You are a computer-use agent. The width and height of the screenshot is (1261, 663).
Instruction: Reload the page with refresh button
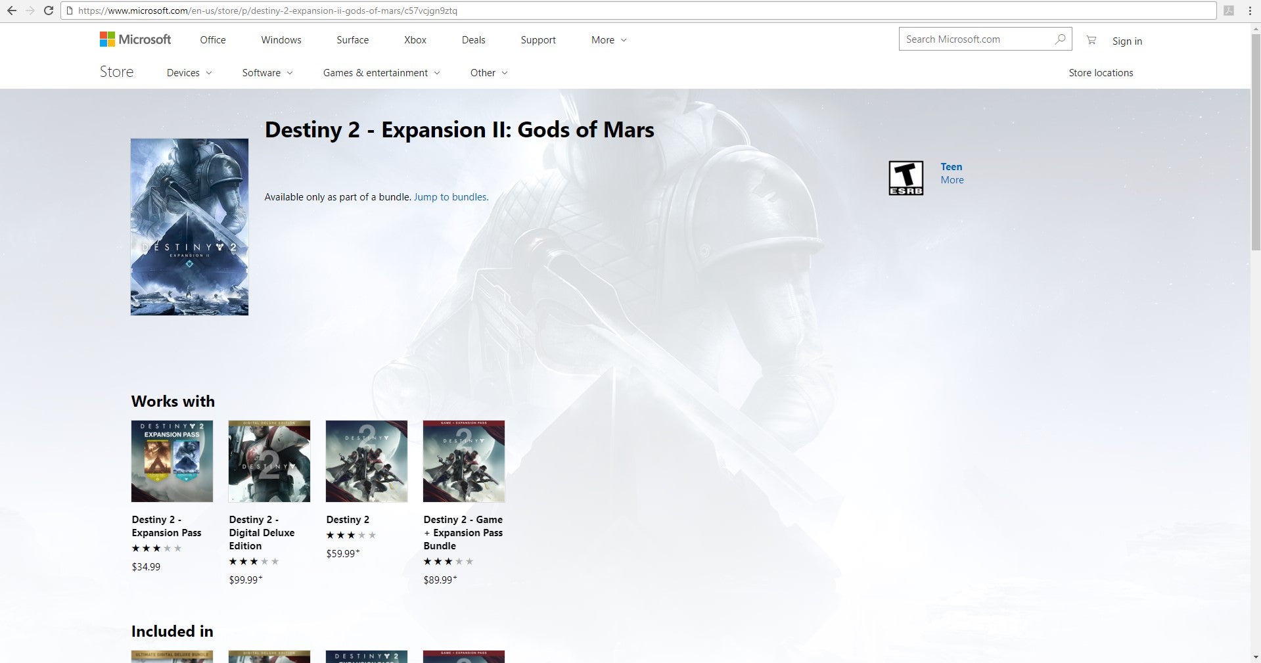[x=48, y=11]
